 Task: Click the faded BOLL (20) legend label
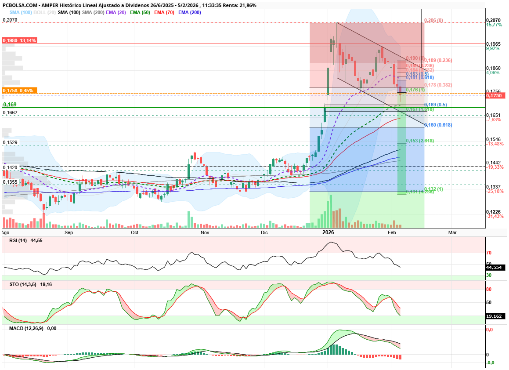(44, 12)
